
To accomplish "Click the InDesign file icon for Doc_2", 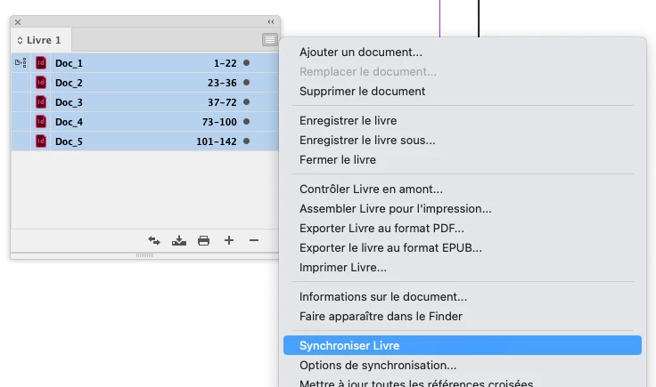I will (x=41, y=83).
